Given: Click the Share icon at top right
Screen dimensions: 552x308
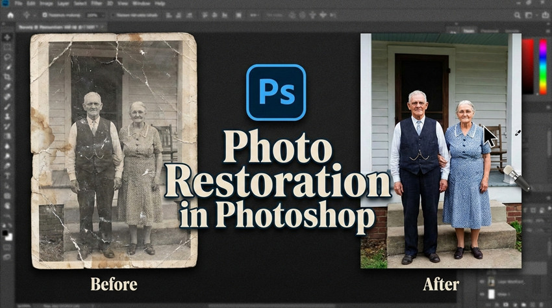Looking at the screenshot, I should point(546,15).
